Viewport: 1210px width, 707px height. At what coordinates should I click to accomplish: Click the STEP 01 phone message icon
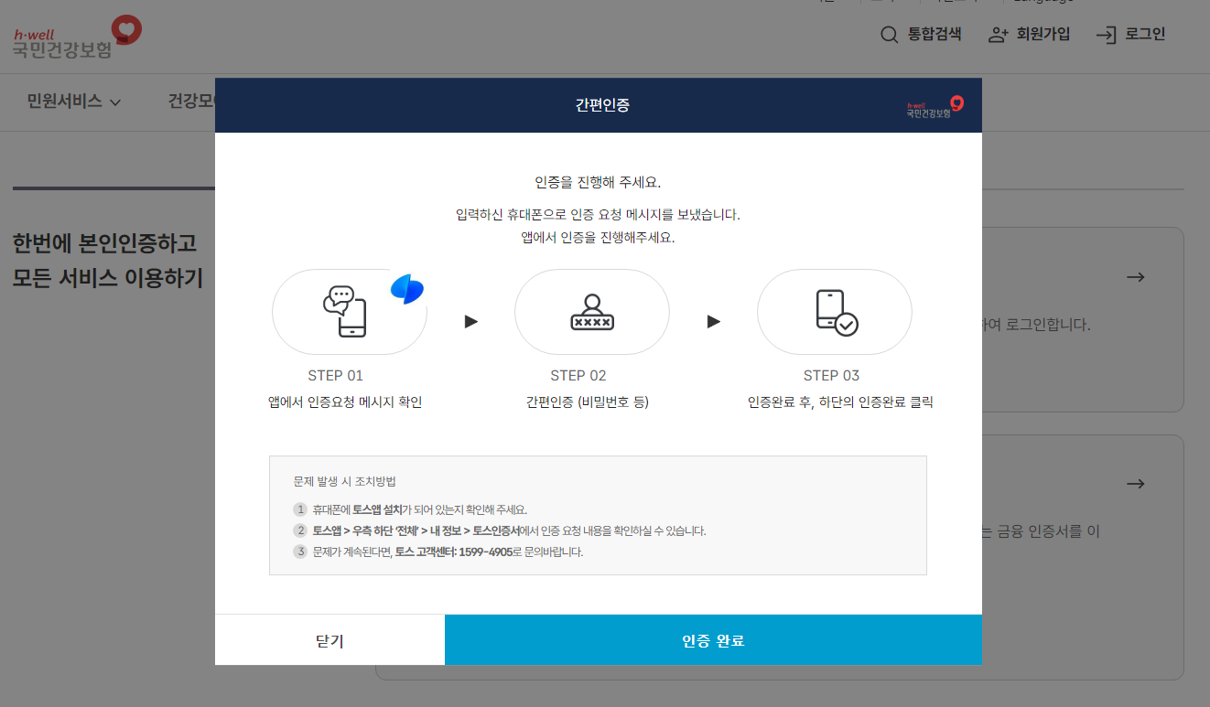[x=345, y=312]
